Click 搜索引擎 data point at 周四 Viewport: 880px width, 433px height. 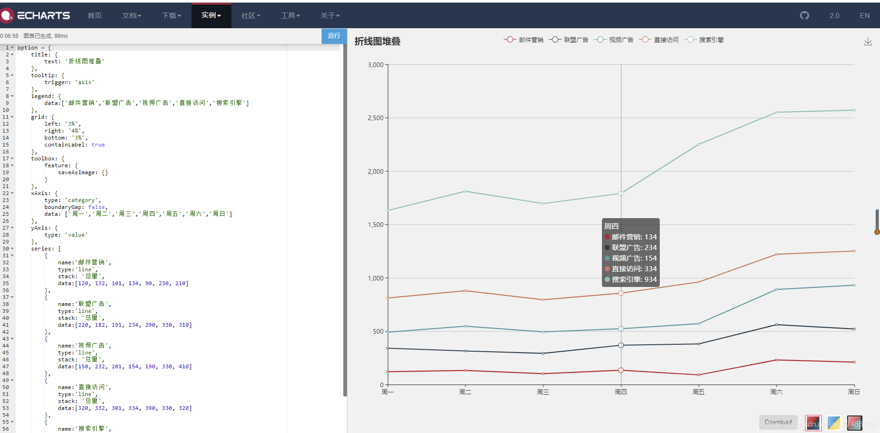coord(621,193)
